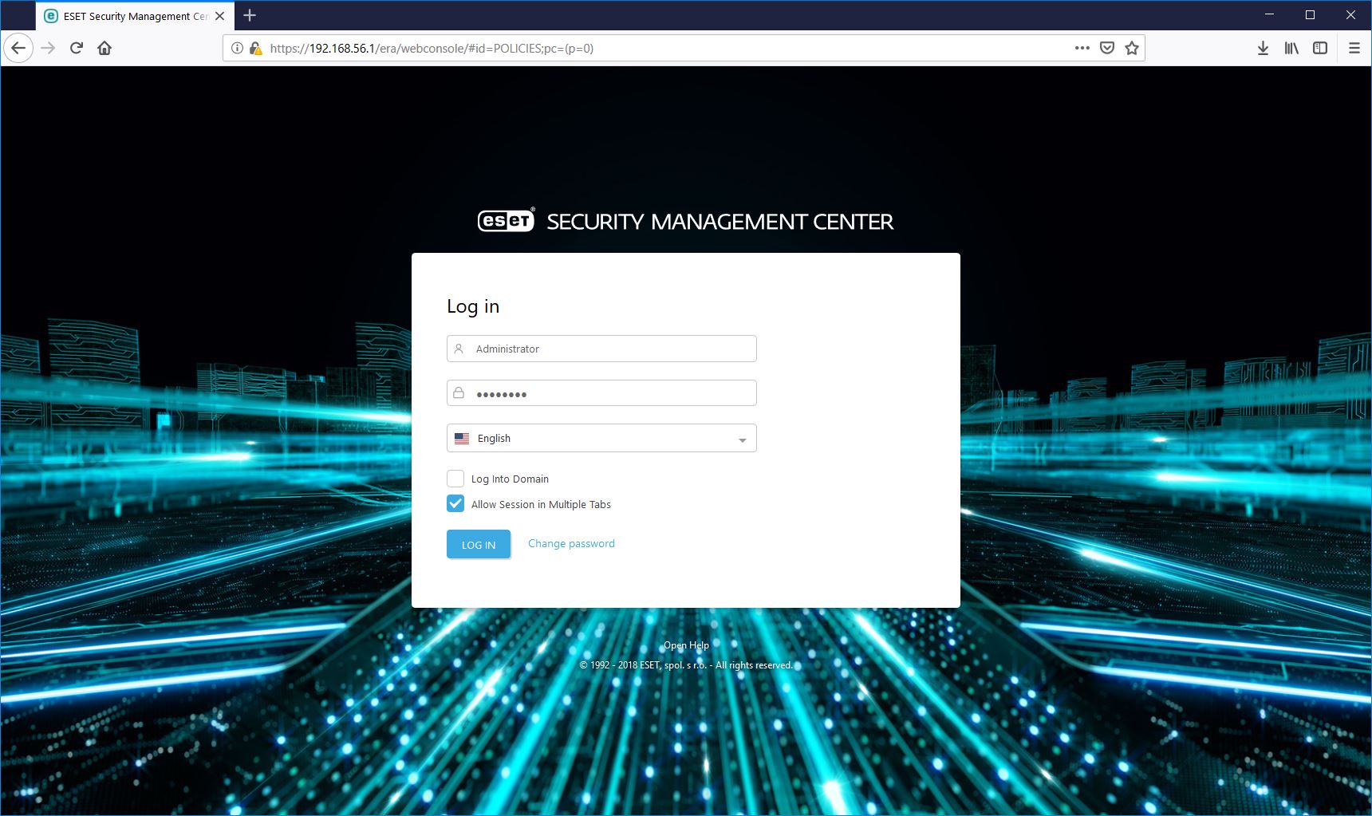Bookmark the page with the star icon

point(1131,48)
